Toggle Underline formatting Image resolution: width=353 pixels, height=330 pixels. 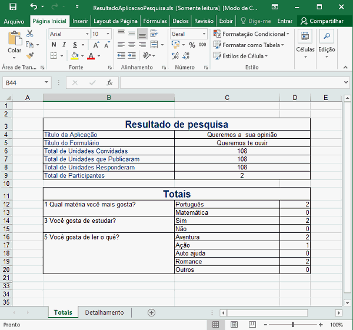(x=75, y=45)
